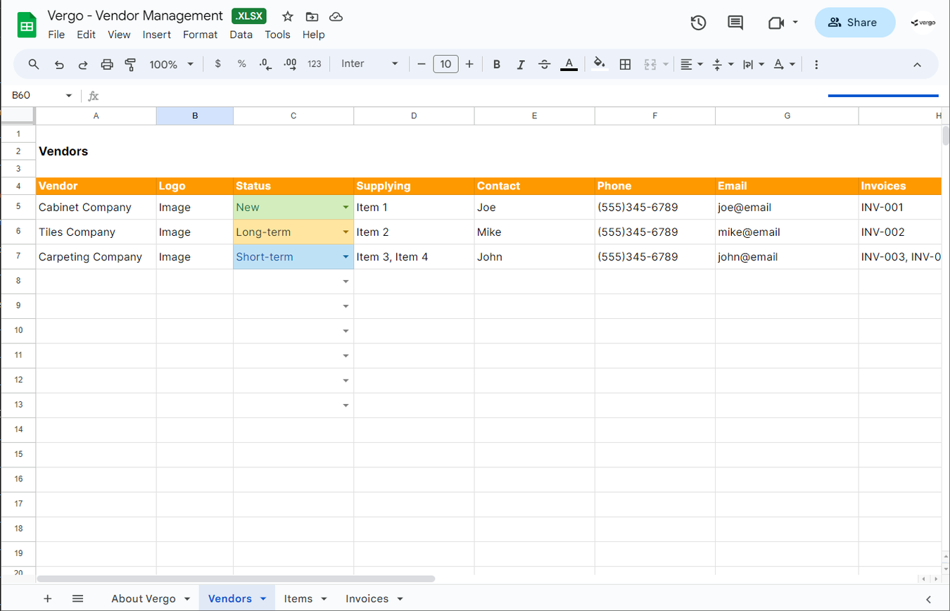
Task: Select the Paint format tool
Action: pos(130,64)
